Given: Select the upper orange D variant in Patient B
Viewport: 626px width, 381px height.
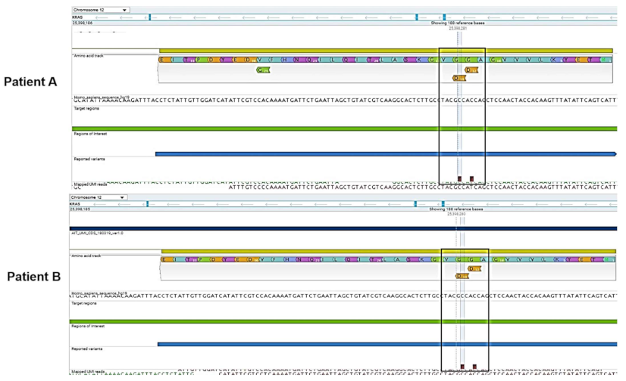Looking at the screenshot, I should (474, 268).
